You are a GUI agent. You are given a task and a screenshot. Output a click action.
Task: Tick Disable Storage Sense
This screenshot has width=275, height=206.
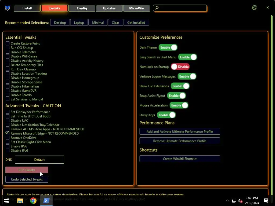[7, 82]
